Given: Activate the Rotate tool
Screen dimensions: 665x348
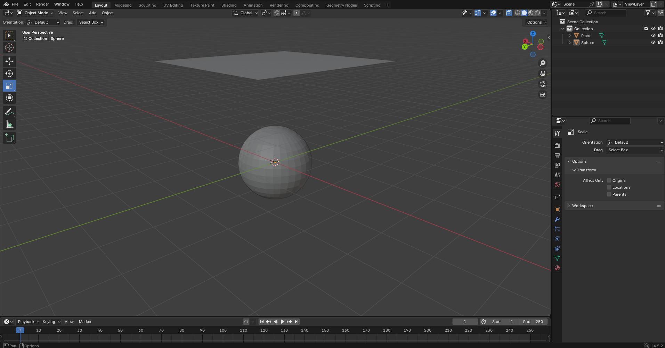Looking at the screenshot, I should click(9, 73).
